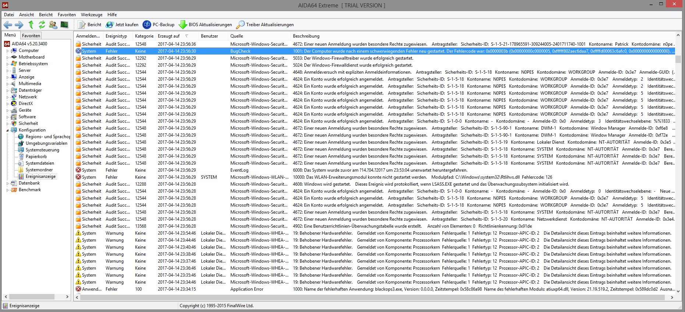The width and height of the screenshot is (685, 312).
Task: Open Treiber Aktualisierungen
Action: tap(265, 25)
